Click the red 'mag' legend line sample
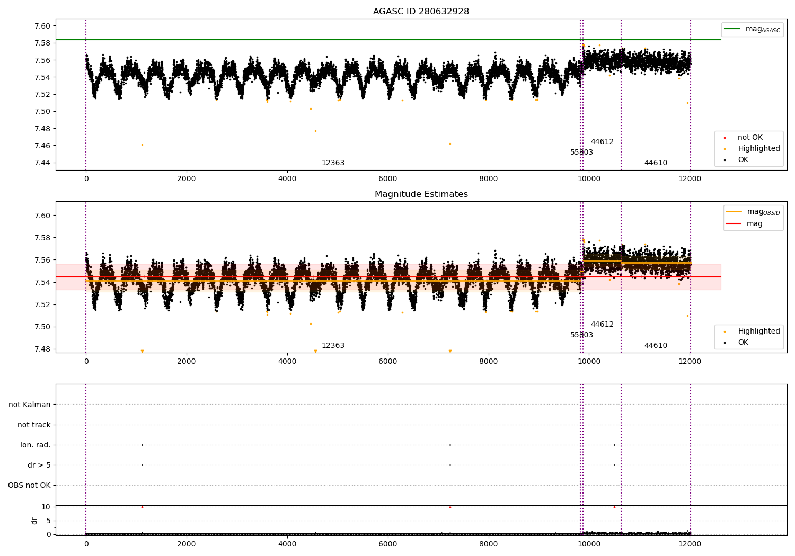 pyautogui.click(x=734, y=223)
